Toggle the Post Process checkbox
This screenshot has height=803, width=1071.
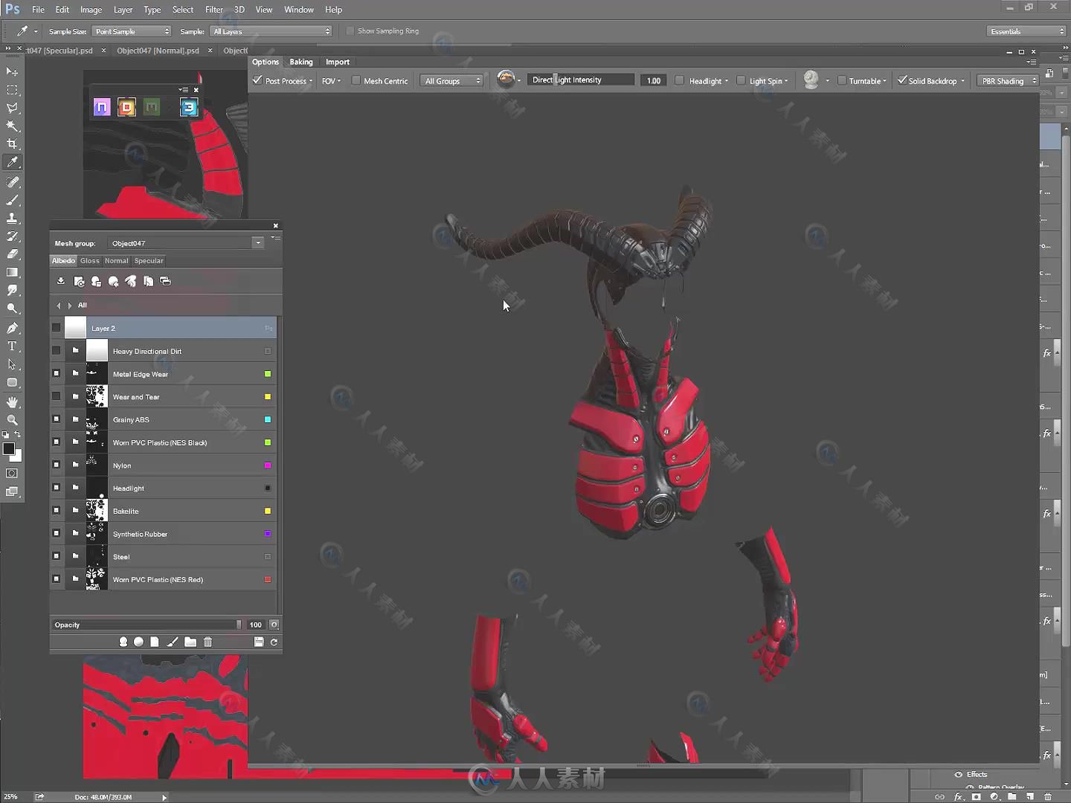pyautogui.click(x=257, y=80)
